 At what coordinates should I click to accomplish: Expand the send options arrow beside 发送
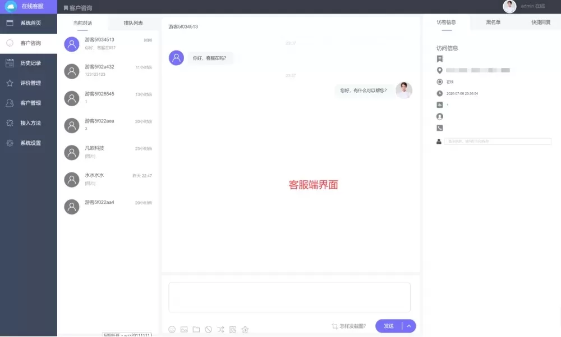click(x=409, y=326)
